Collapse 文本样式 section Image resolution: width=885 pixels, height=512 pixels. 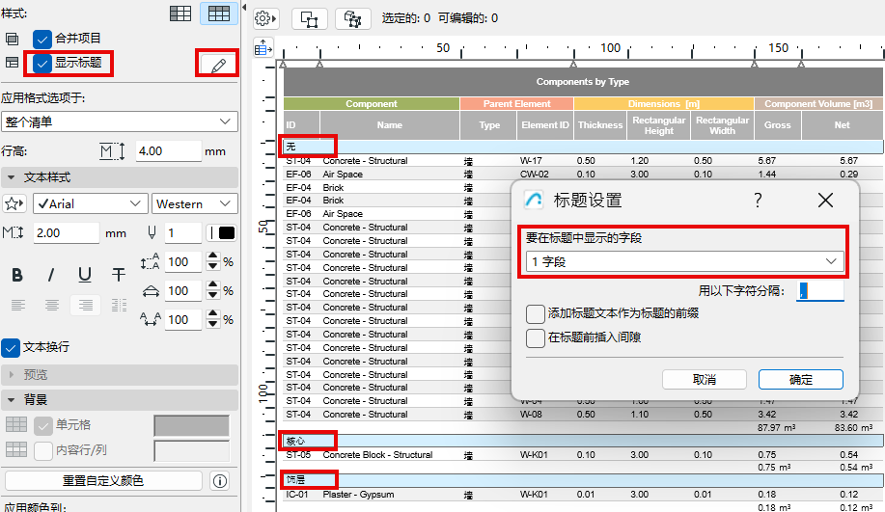click(x=11, y=177)
